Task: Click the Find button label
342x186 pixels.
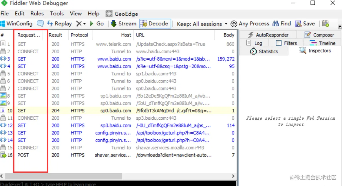Action: 286,23
